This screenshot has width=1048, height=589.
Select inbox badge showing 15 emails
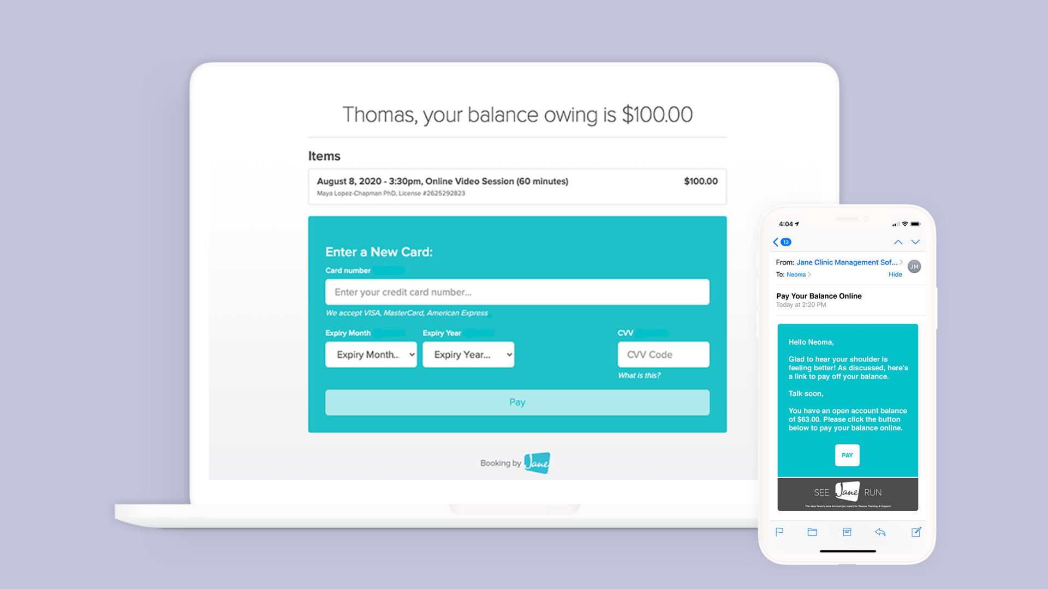point(786,242)
